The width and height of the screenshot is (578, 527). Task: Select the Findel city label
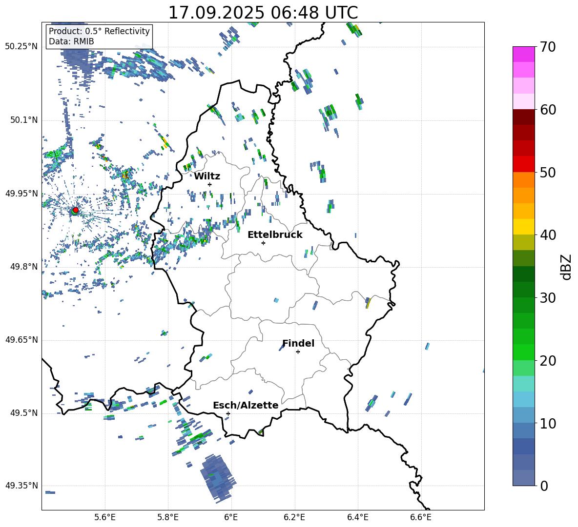tap(298, 343)
